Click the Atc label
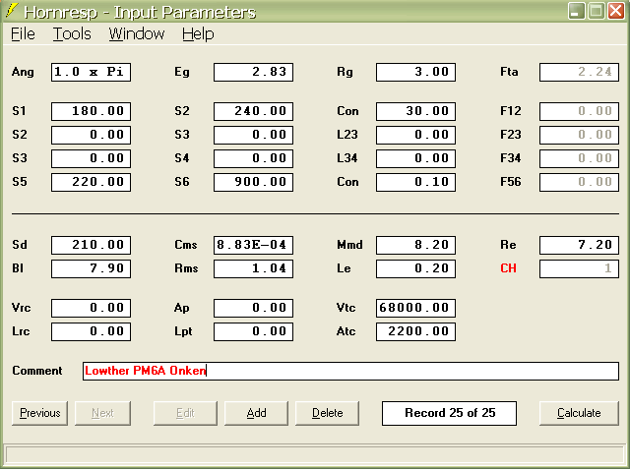The width and height of the screenshot is (630, 470). point(346,332)
